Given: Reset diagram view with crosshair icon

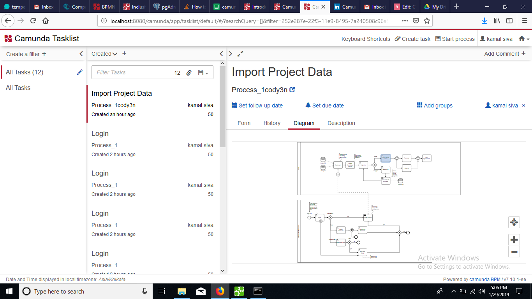Looking at the screenshot, I should pos(514,222).
